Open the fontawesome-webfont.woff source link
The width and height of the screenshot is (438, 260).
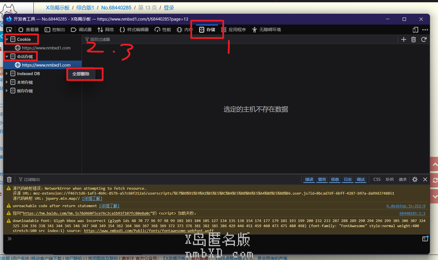click(x=149, y=231)
